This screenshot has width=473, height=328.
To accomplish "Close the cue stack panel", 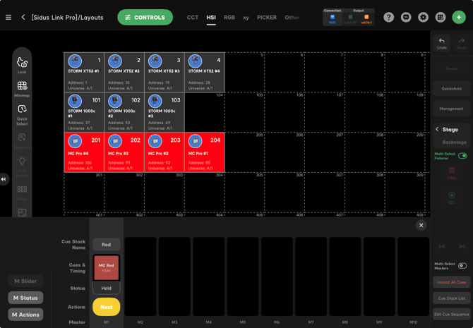I will tap(421, 225).
